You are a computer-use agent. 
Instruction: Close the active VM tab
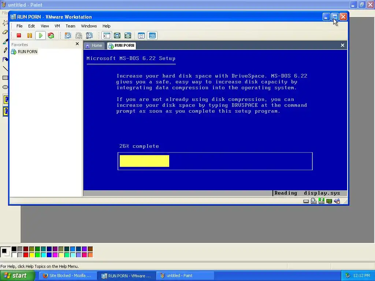pyautogui.click(x=342, y=45)
